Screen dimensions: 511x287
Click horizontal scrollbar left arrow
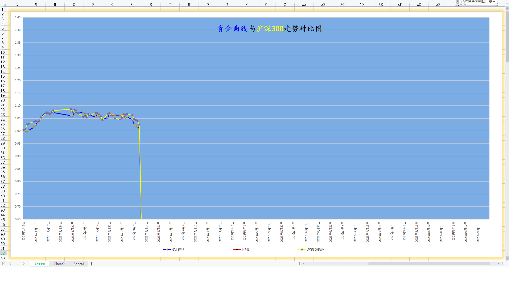pos(304,264)
